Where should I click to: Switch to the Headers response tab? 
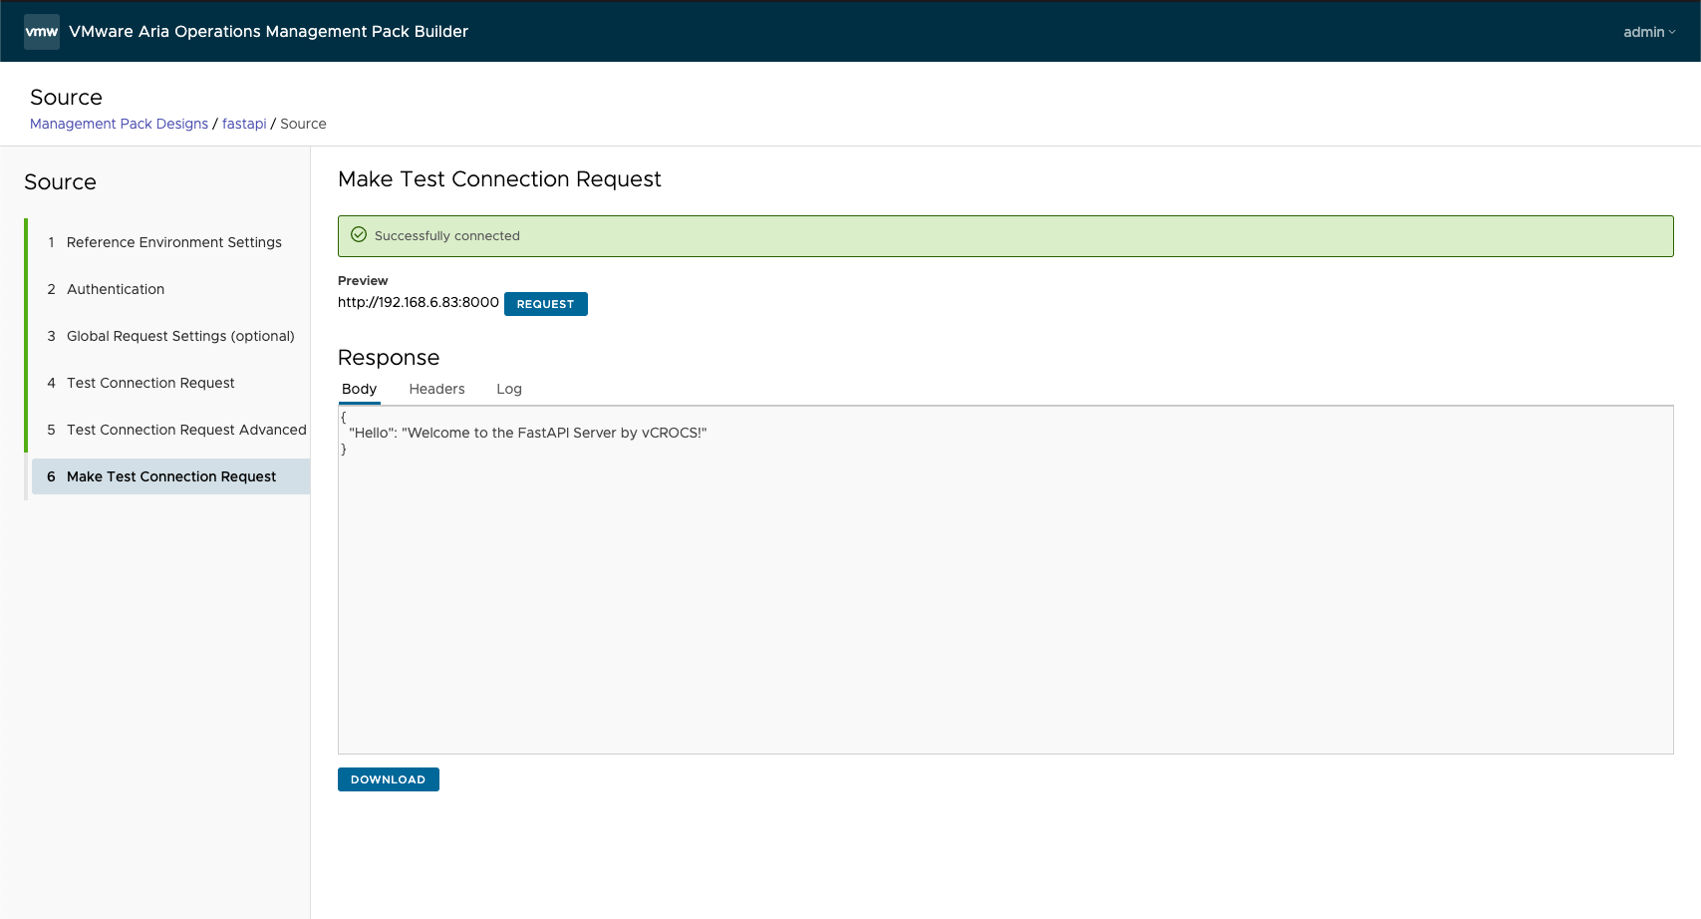pos(436,389)
